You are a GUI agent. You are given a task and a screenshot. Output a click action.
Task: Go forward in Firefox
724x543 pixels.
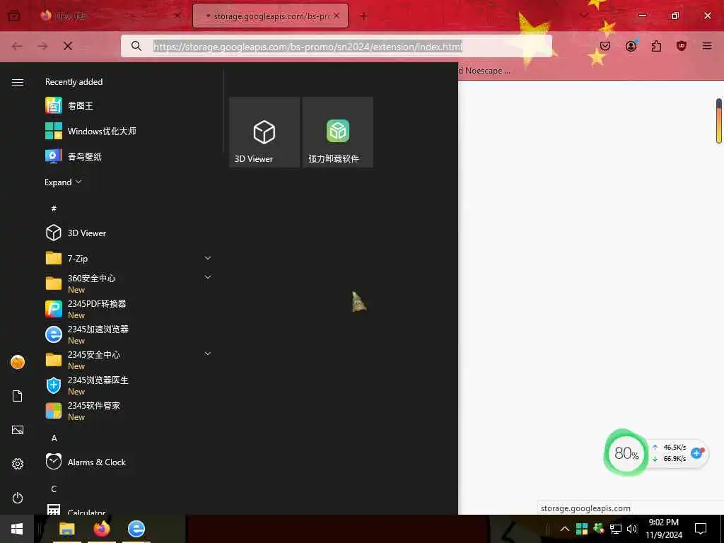click(x=42, y=46)
